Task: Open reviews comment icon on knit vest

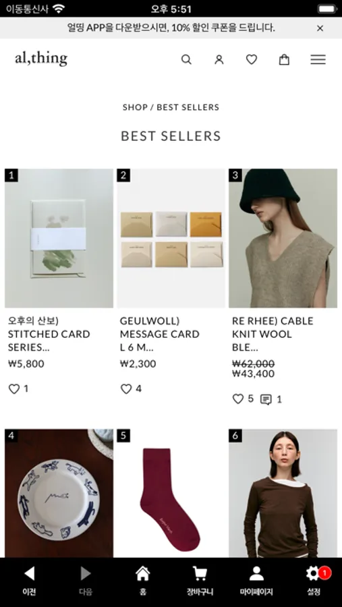Action: point(266,399)
